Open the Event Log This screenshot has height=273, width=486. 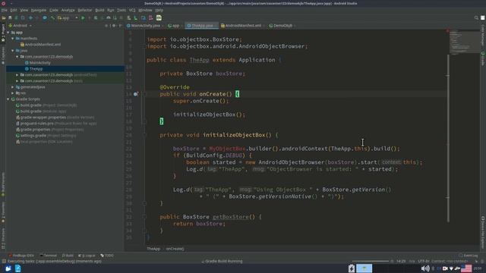pyautogui.click(x=469, y=256)
